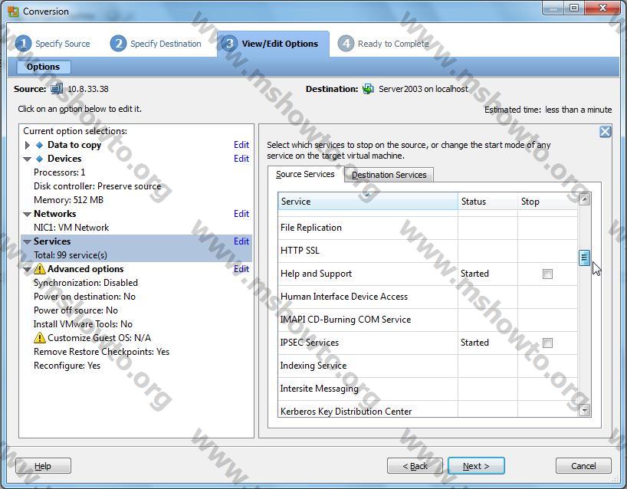
Task: Click the Conversion app icon in title bar
Action: [x=13, y=11]
